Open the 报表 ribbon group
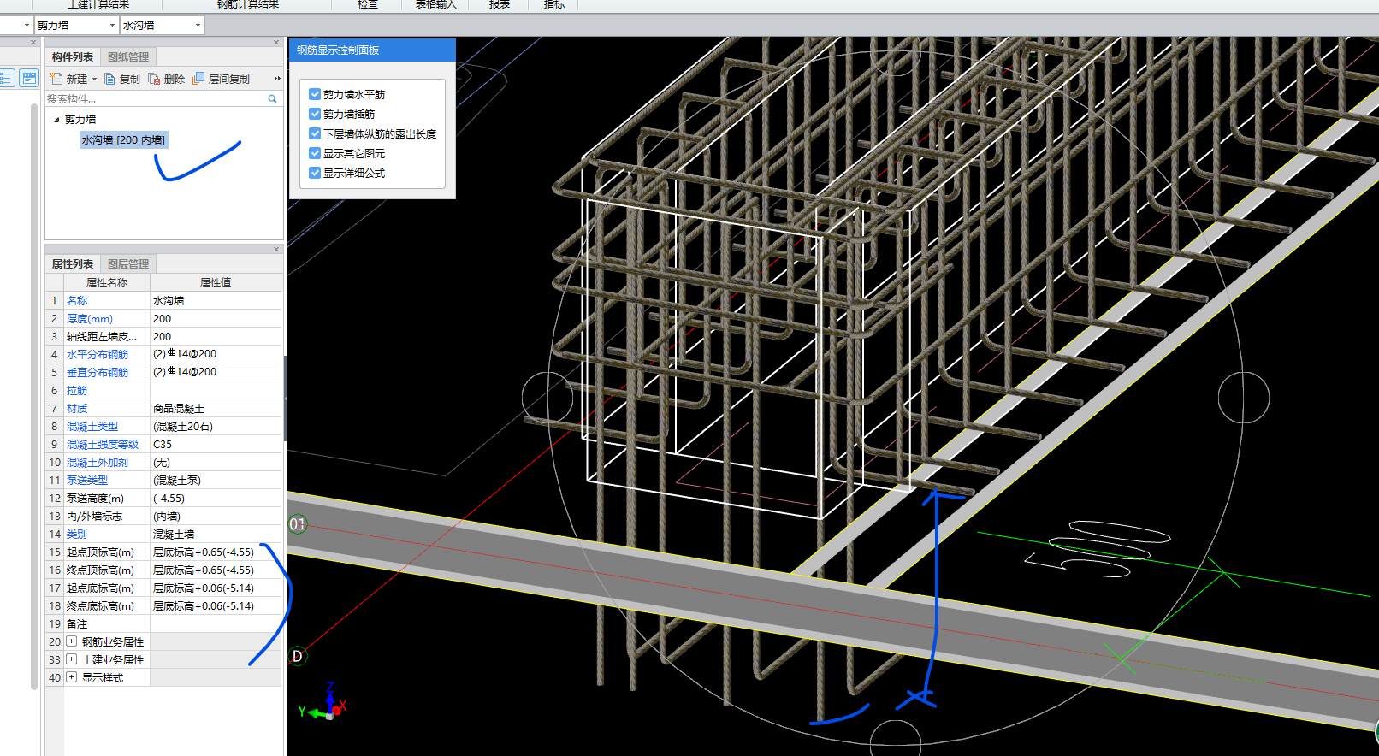 pos(500,4)
